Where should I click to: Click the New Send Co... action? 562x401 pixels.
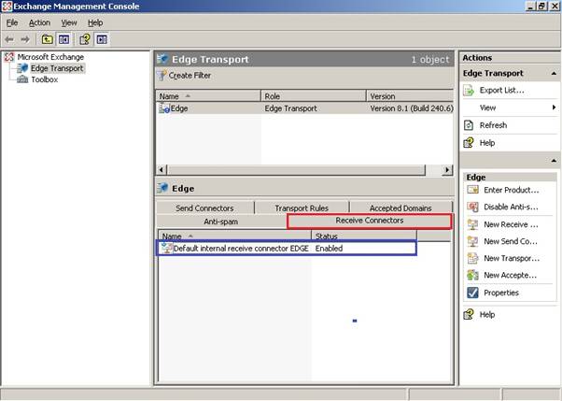coord(511,241)
